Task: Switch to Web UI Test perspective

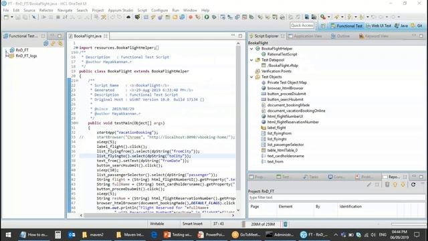Action: [x=379, y=25]
